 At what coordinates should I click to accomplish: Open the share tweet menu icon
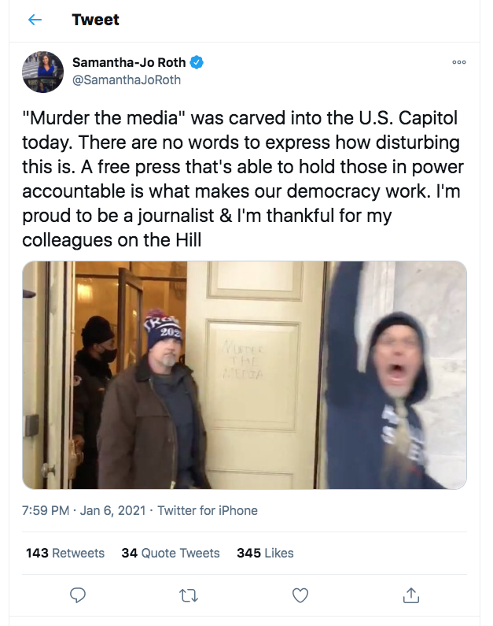click(x=410, y=595)
